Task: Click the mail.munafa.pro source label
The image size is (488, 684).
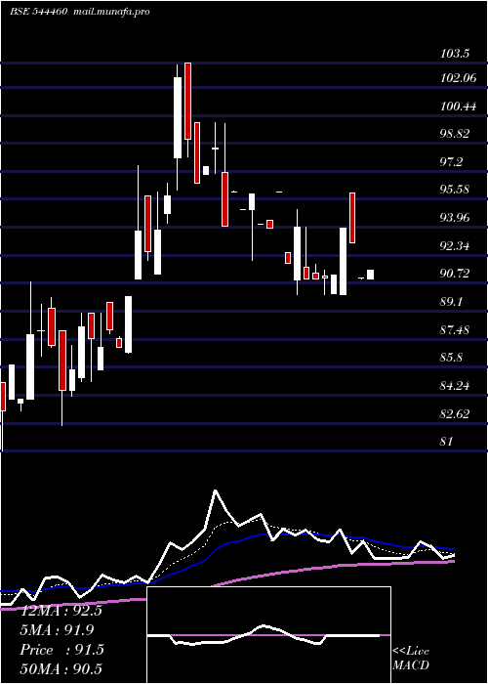Action: coord(111,12)
